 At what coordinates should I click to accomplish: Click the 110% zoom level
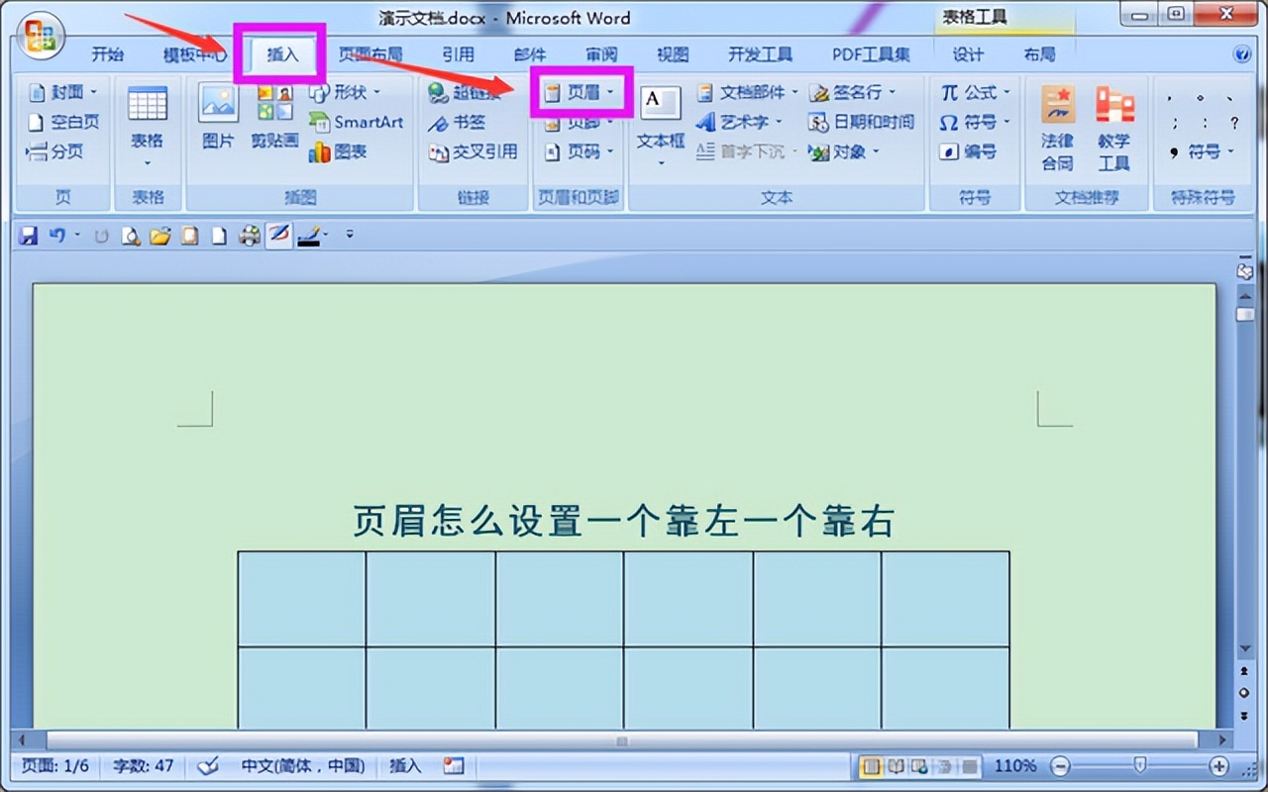(1015, 766)
